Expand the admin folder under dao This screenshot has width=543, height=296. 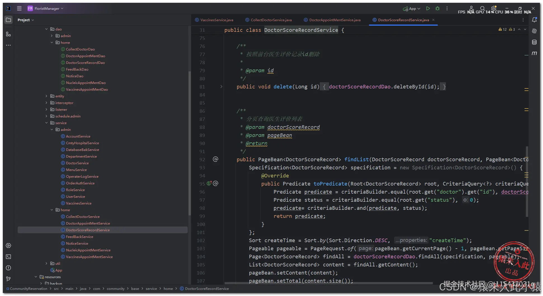pyautogui.click(x=52, y=36)
